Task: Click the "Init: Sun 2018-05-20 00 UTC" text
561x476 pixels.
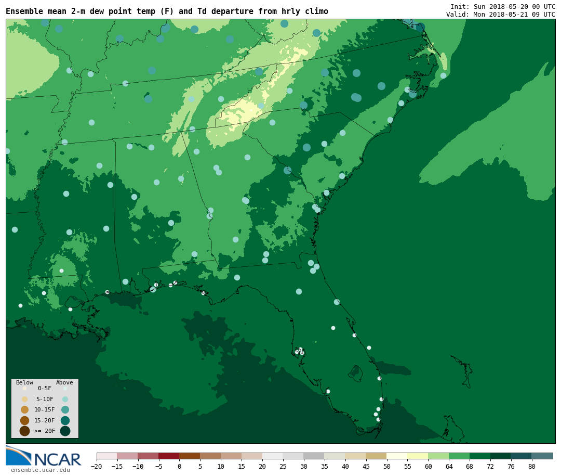Action: coord(503,6)
